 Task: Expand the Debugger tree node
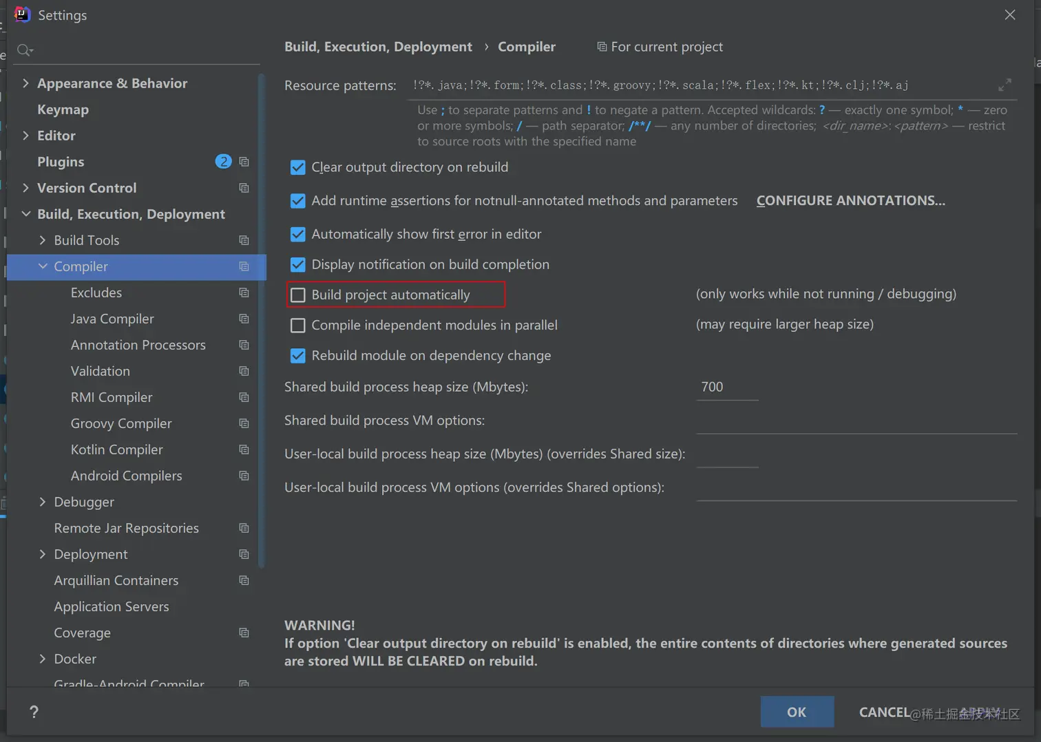[43, 502]
